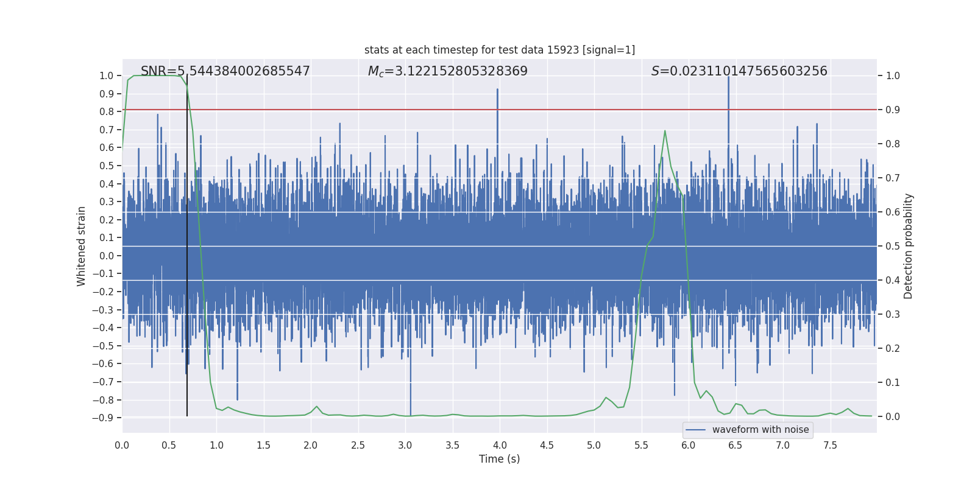Click the right axis tick label 0.9
Image resolution: width=975 pixels, height=487 pixels.
point(893,110)
